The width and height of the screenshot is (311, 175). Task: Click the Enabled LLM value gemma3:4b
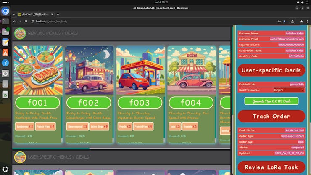tap(297, 84)
